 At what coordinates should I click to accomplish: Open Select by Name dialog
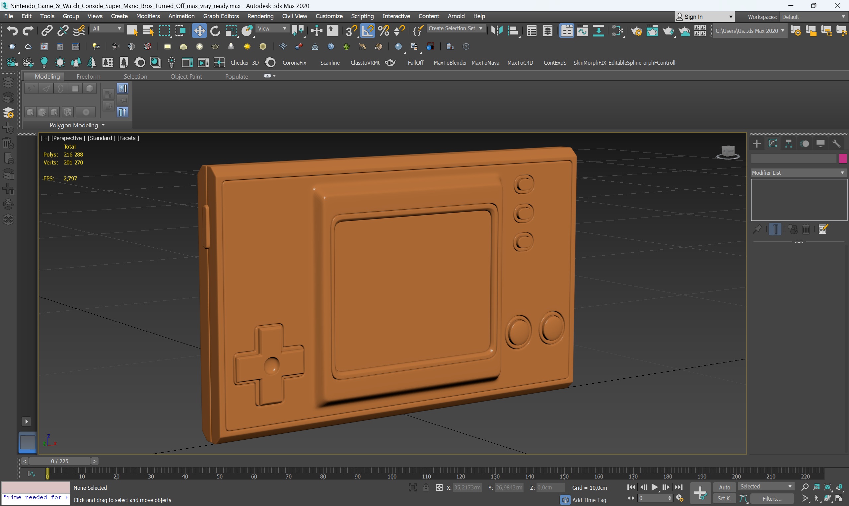pos(148,31)
